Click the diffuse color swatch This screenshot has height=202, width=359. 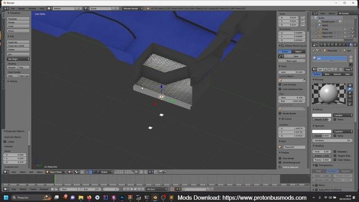click(x=321, y=115)
